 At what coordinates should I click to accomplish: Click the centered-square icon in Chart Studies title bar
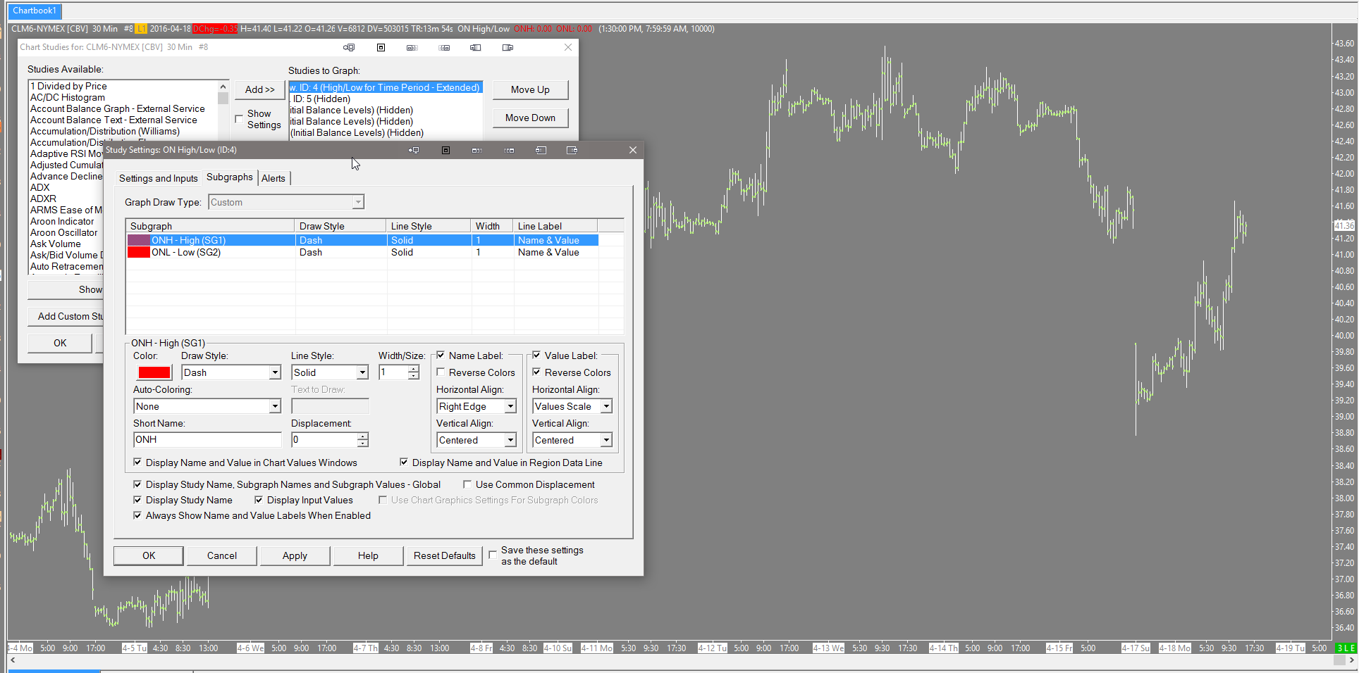click(381, 47)
